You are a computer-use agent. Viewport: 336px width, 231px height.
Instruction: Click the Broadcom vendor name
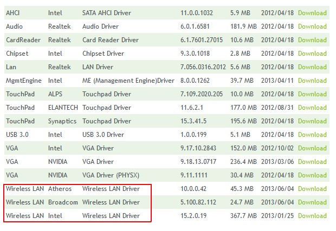coord(63,202)
